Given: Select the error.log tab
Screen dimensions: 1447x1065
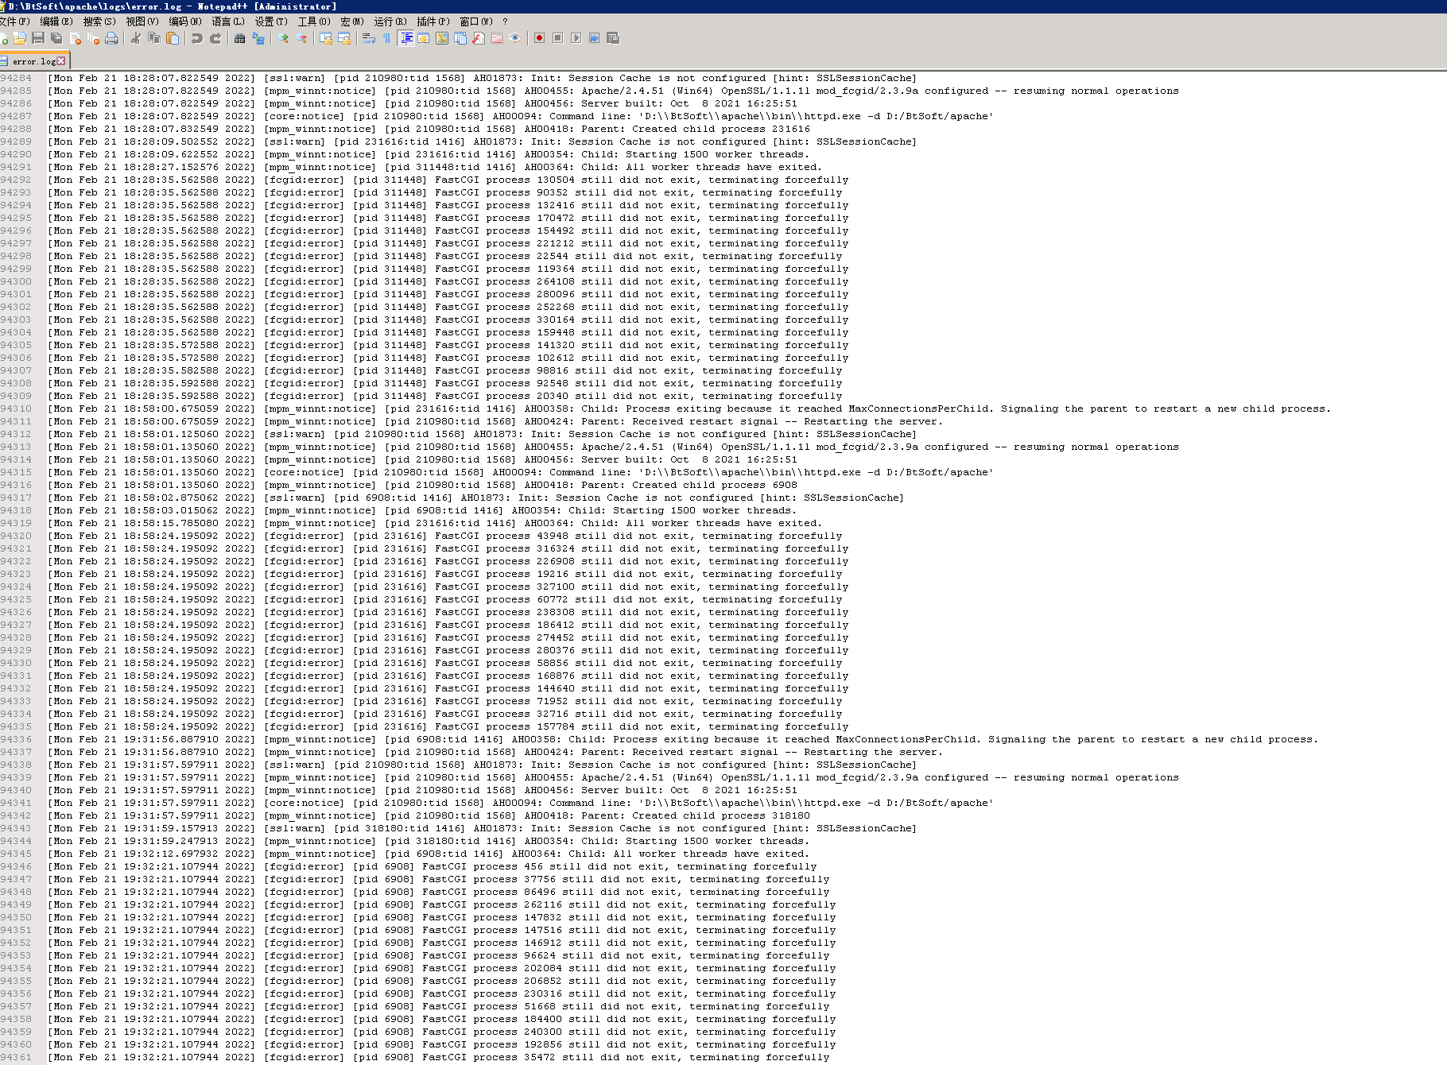Looking at the screenshot, I should (x=34, y=61).
